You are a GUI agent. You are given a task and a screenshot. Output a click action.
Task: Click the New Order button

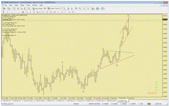(x=38, y=8)
